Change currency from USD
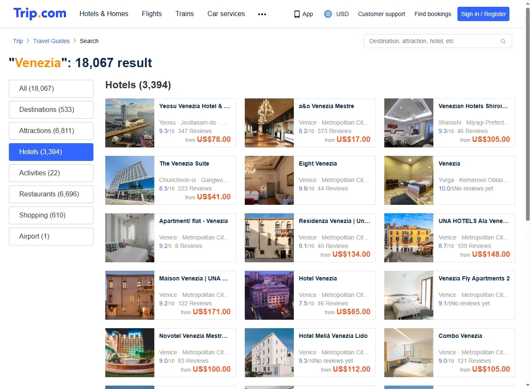The image size is (531, 389). coord(342,14)
